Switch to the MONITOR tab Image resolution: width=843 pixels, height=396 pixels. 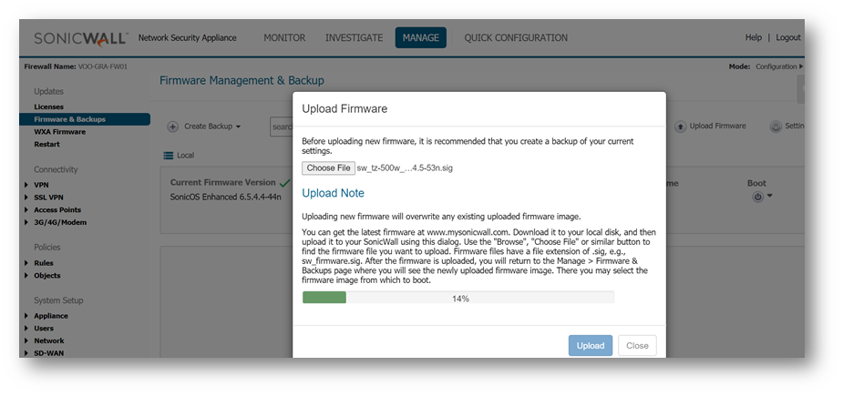tap(284, 38)
